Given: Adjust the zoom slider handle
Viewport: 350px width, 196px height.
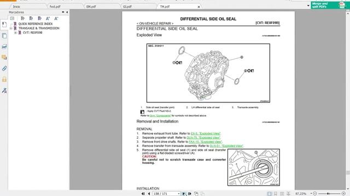Looking at the screenshot, I should [328, 194].
